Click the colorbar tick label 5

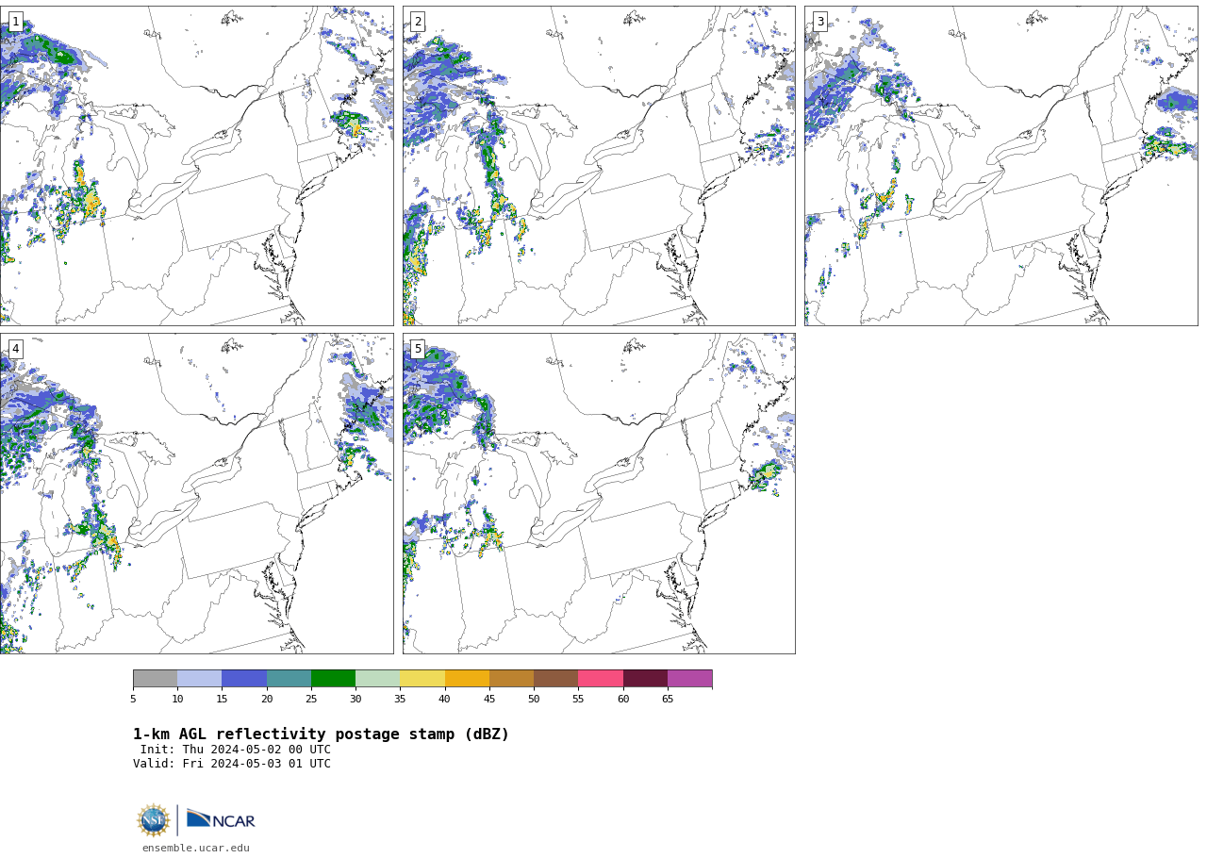coord(133,699)
